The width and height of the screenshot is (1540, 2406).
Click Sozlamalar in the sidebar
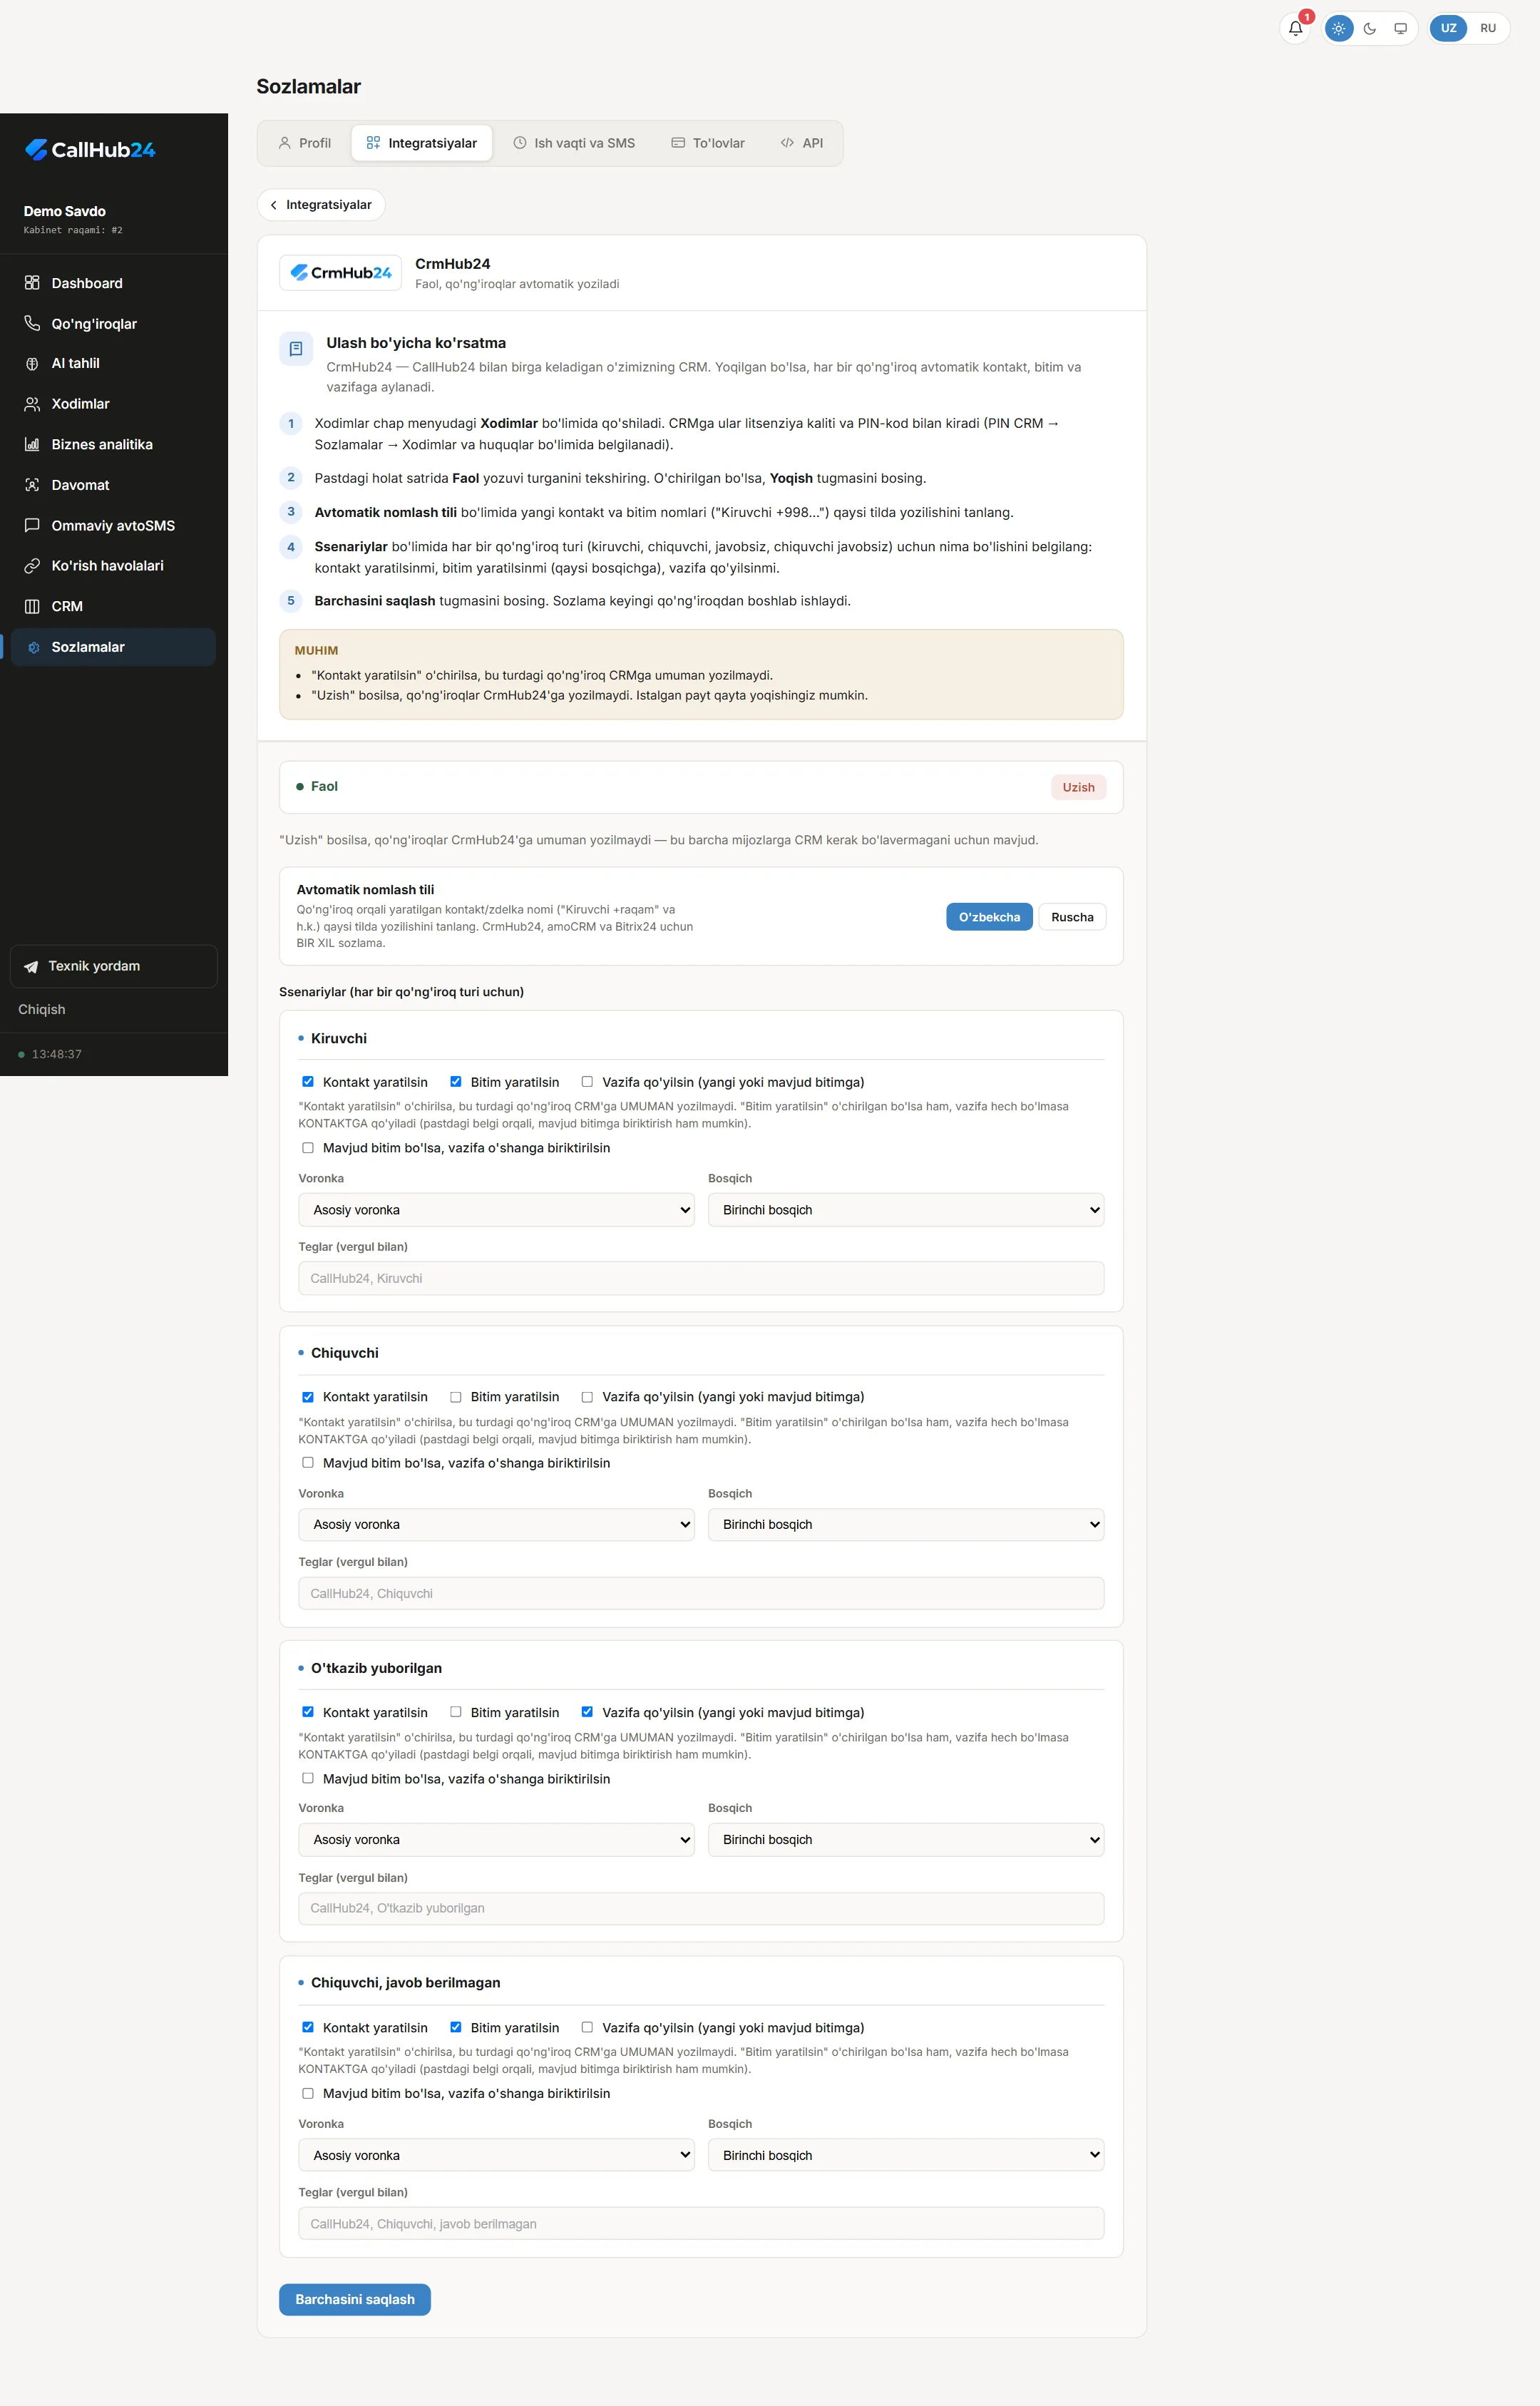click(113, 647)
